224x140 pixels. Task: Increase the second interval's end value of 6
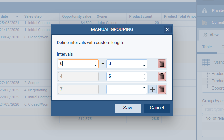tap(144, 75)
